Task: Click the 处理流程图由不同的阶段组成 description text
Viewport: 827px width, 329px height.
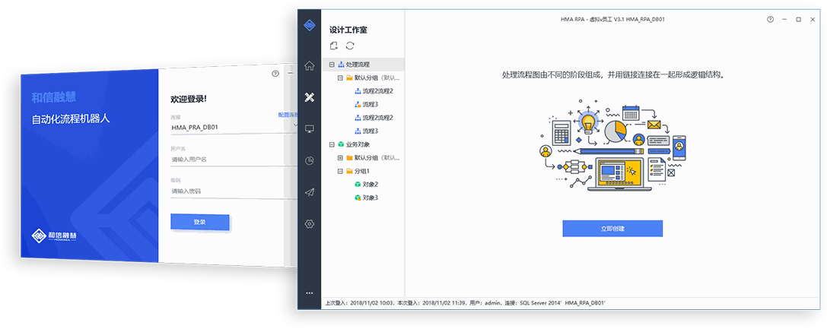Action: click(613, 74)
